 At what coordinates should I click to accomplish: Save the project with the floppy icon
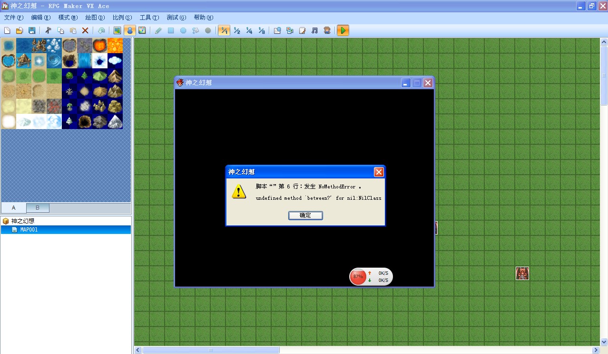tap(32, 31)
